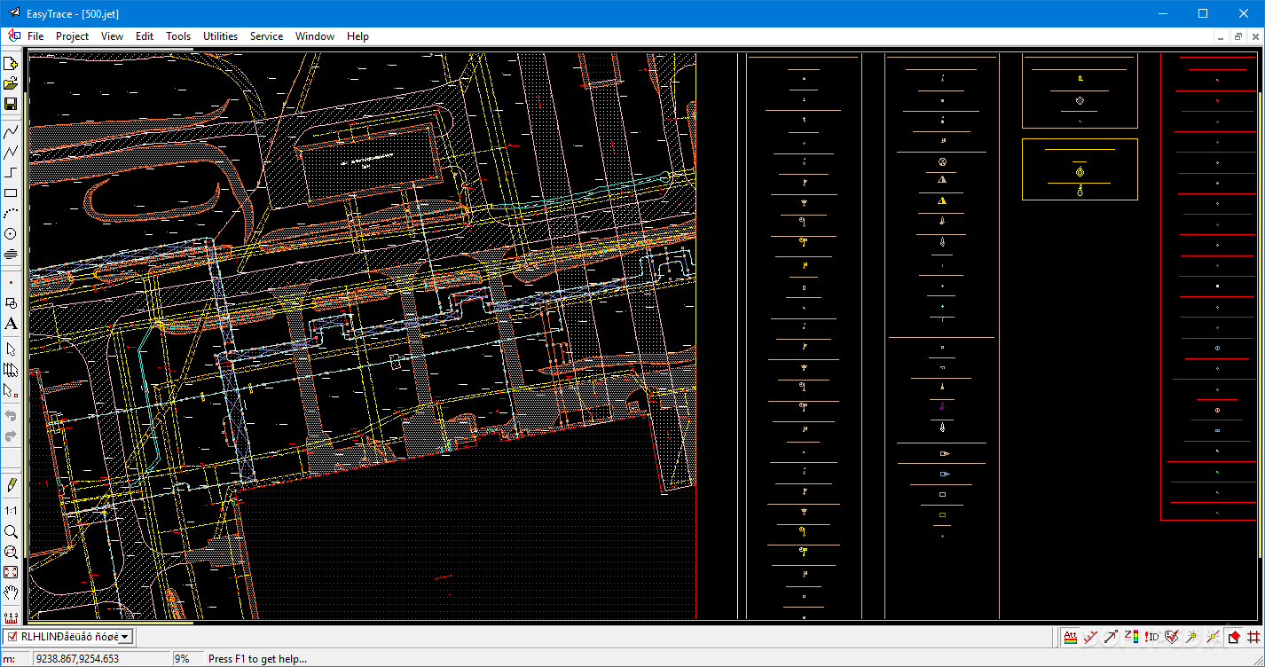Select the hand pan tool
1265x667 pixels.
[x=11, y=592]
